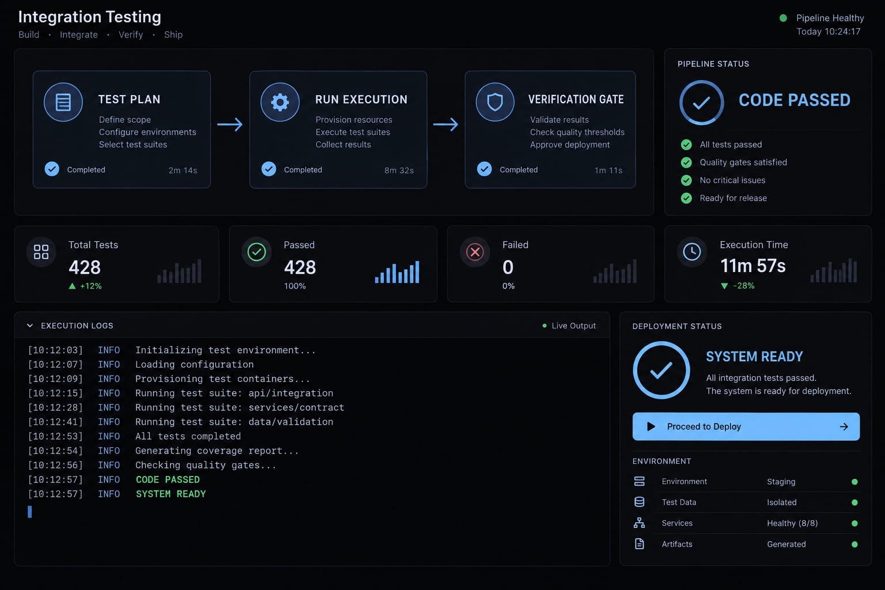885x590 pixels.
Task: Click the Environment server icon
Action: (640, 481)
